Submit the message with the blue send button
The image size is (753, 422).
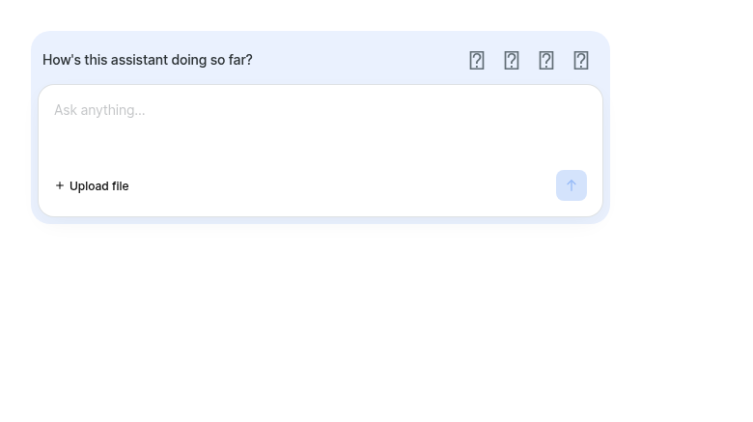click(571, 185)
